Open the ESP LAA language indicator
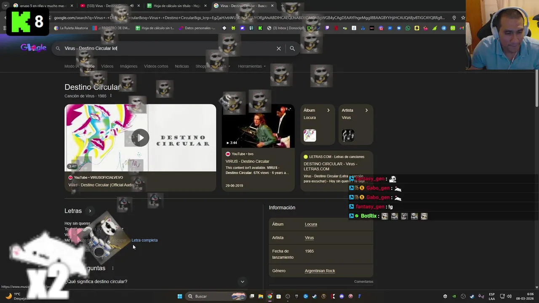The width and height of the screenshot is (539, 303). (491, 296)
